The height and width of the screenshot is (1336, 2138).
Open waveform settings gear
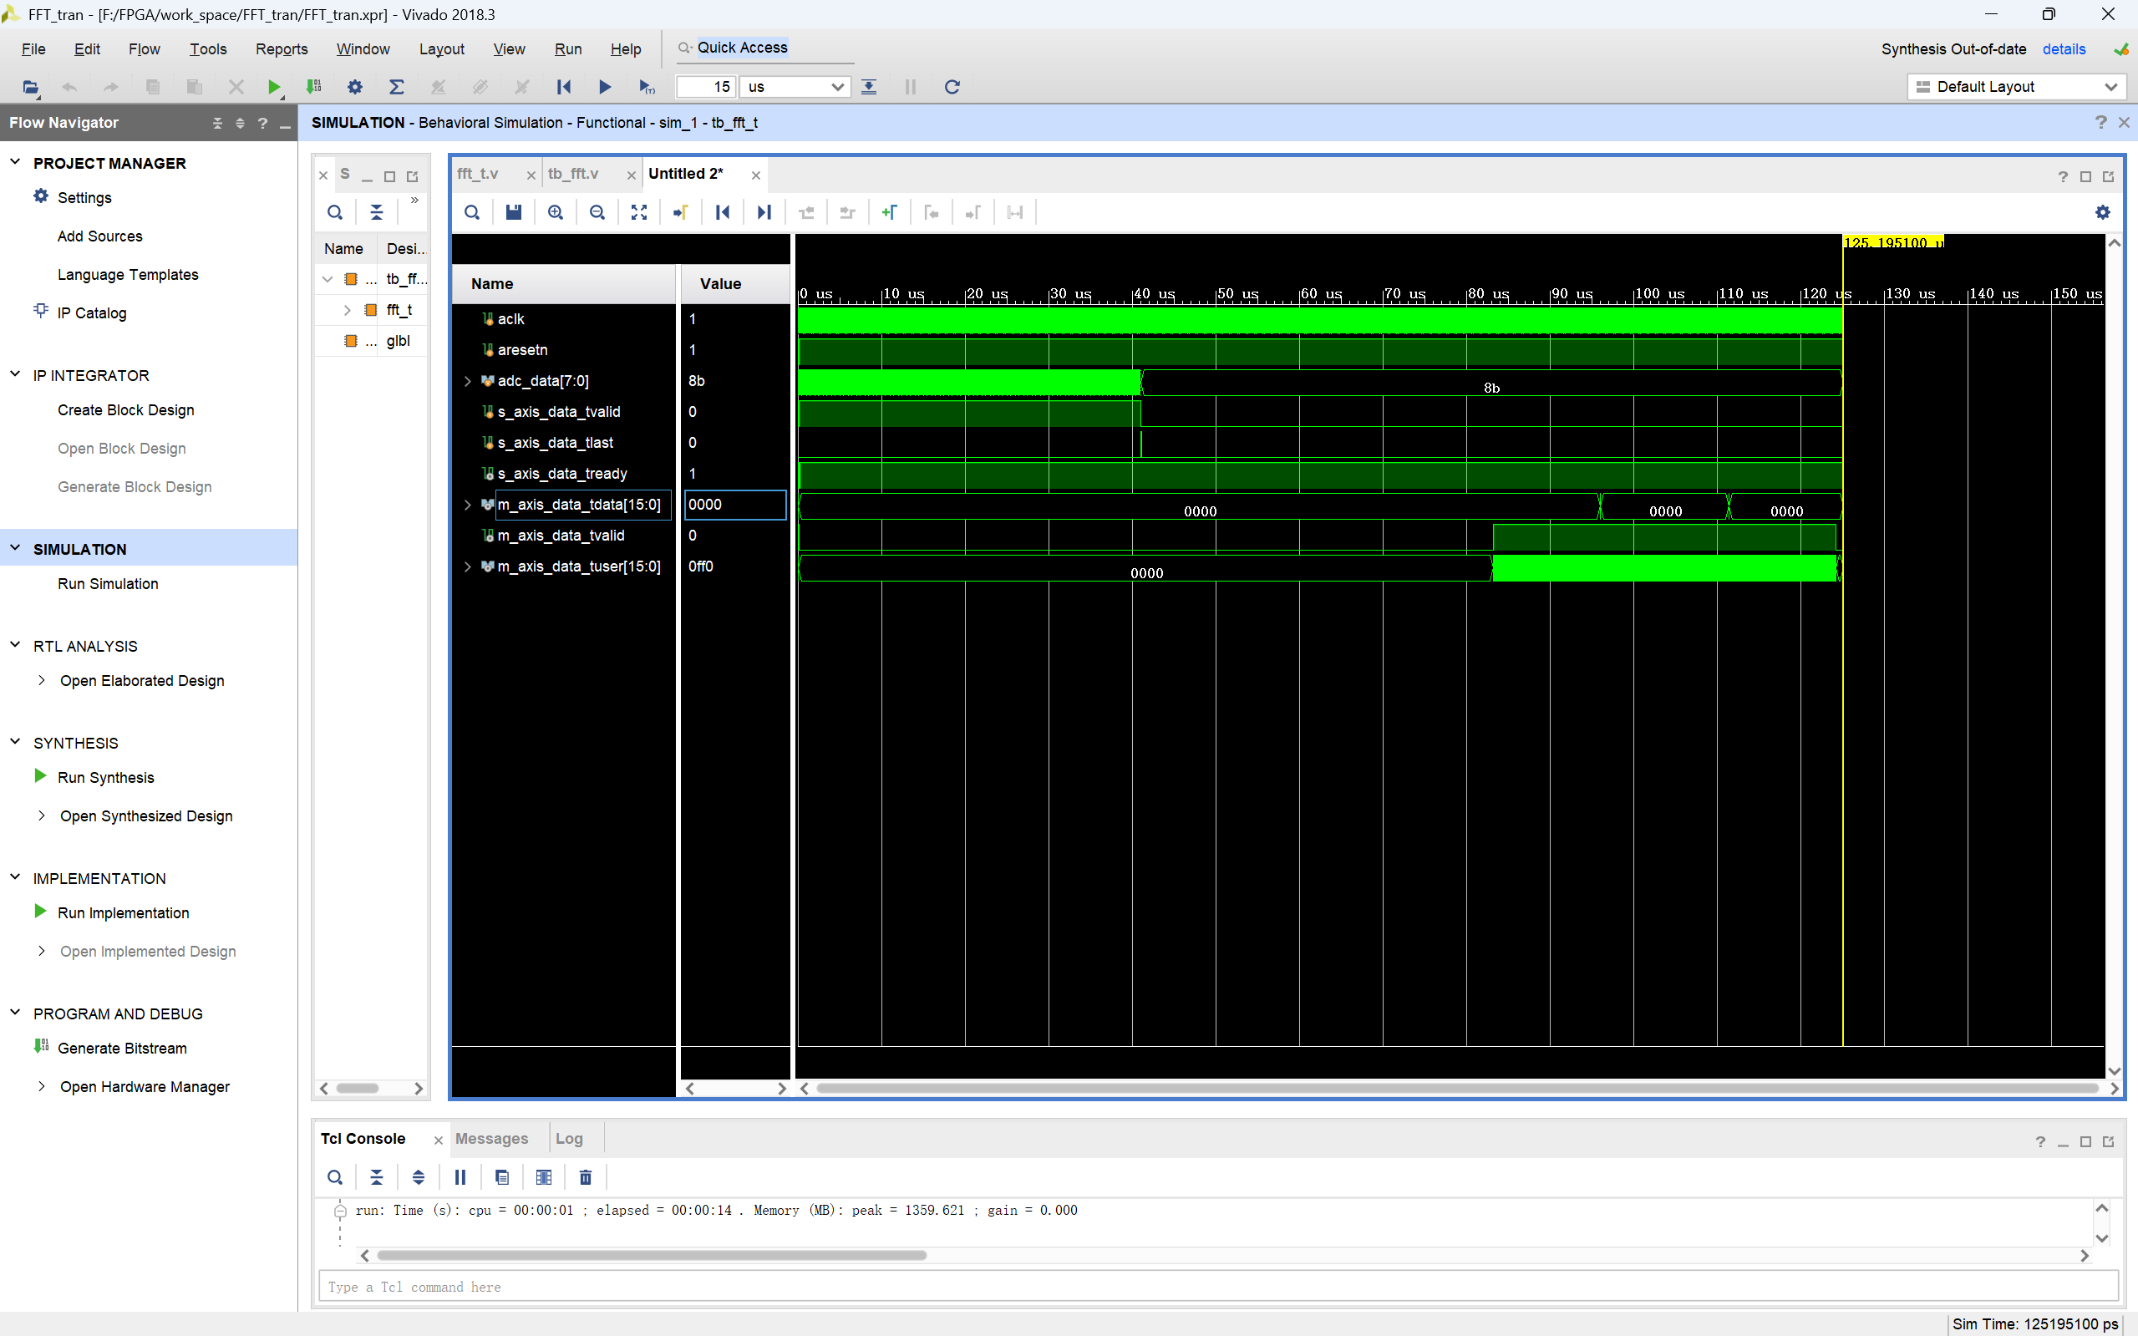[x=2102, y=212]
